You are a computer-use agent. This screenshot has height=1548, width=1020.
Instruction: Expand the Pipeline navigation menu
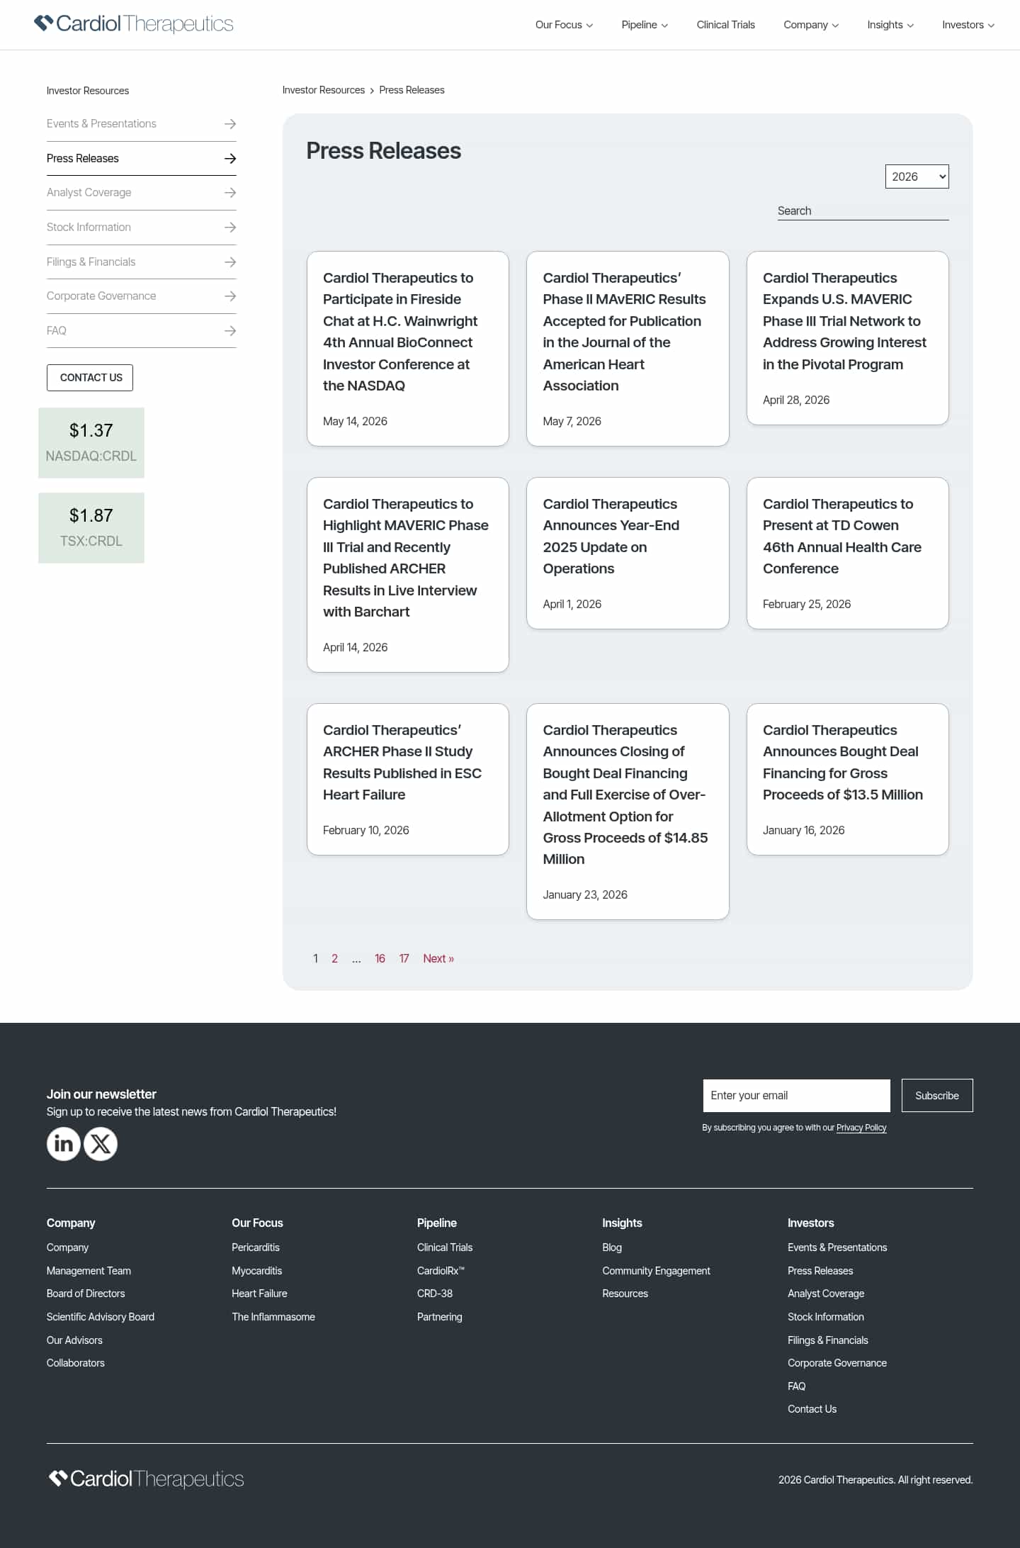pos(645,25)
